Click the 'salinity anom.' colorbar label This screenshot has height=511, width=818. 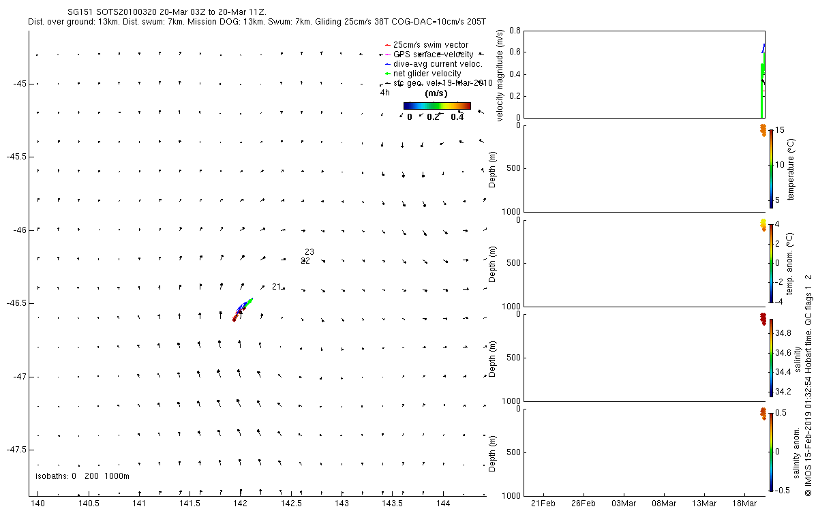pos(797,452)
